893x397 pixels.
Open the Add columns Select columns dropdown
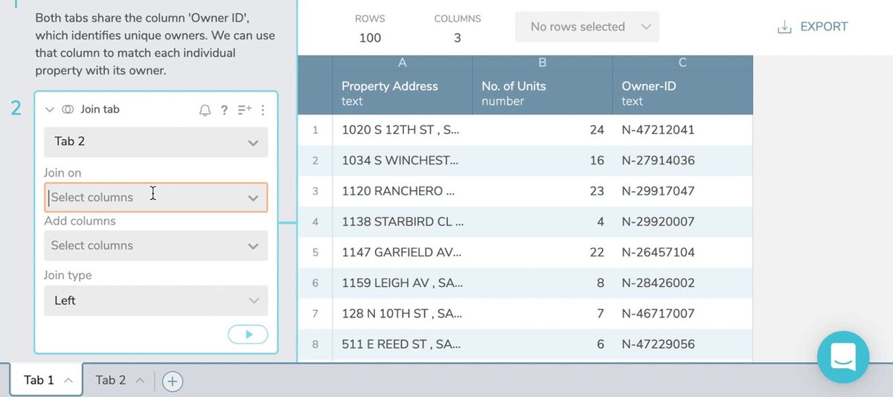(x=156, y=245)
